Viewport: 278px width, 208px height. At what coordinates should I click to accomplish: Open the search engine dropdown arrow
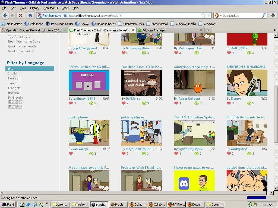221,15
